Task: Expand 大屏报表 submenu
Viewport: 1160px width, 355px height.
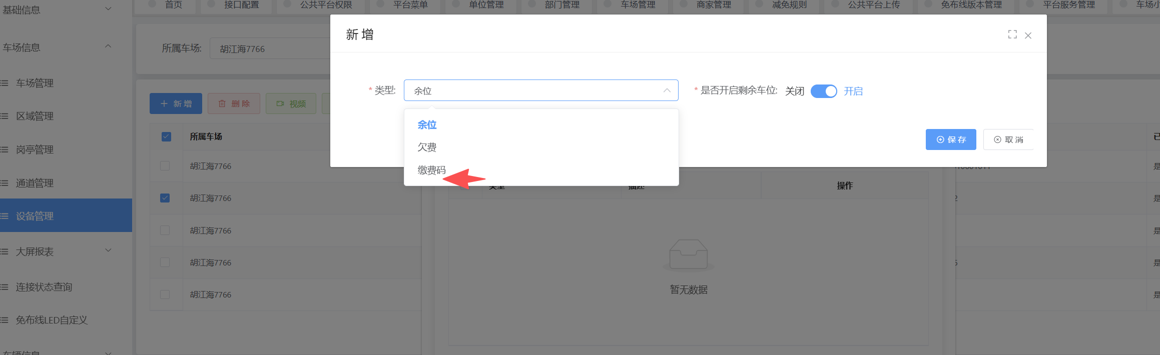Action: tap(66, 251)
